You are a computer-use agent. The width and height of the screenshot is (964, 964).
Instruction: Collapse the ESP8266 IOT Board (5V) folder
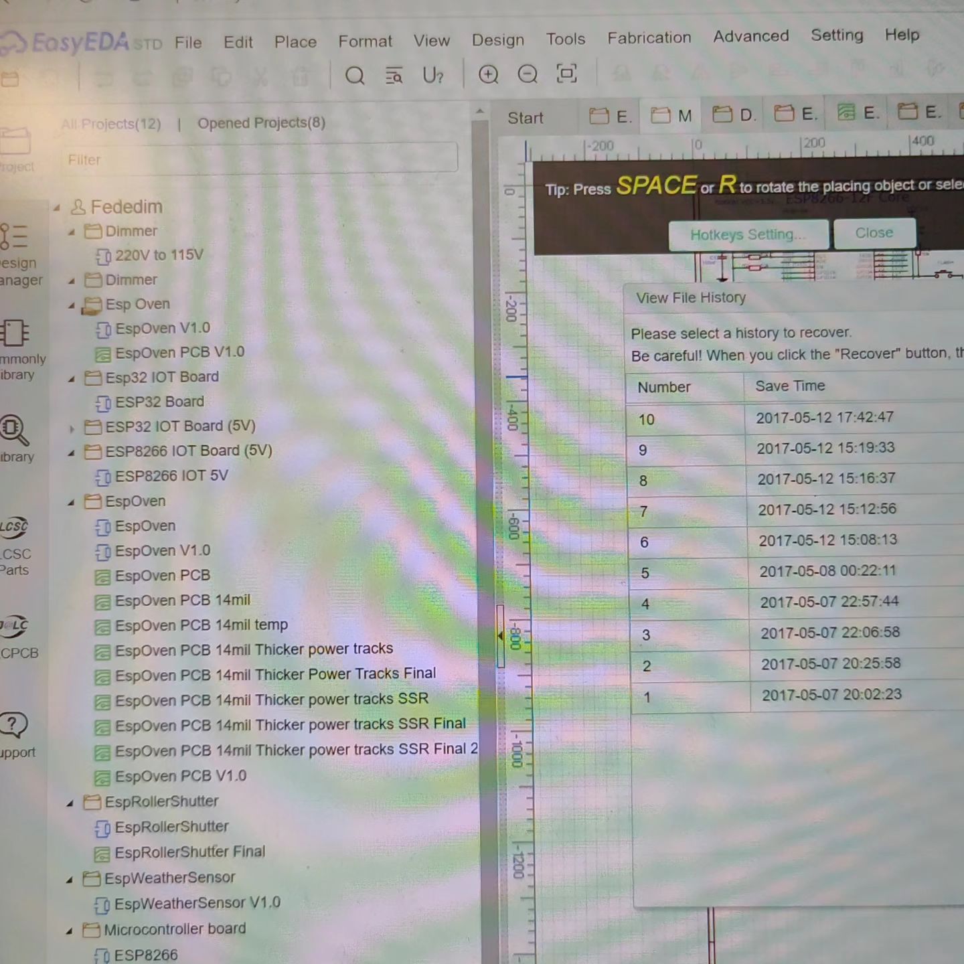(71, 453)
